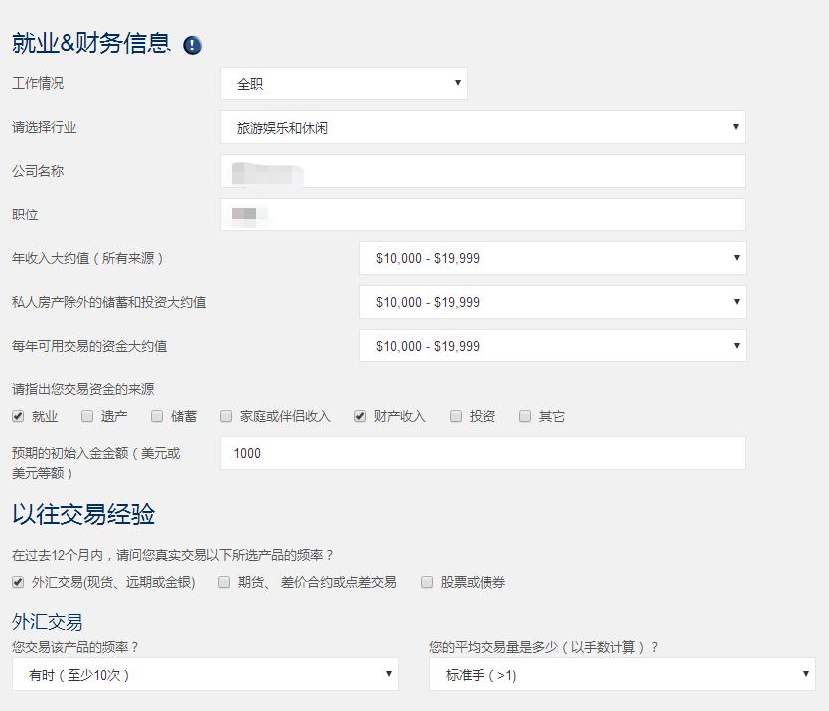
Task: Check the 储蓄 checkbox
Action: [156, 416]
